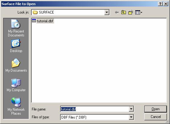Screen dimensions: 170x124
Task: Close the Surface File to Open dialog
Action: pos(166,4)
